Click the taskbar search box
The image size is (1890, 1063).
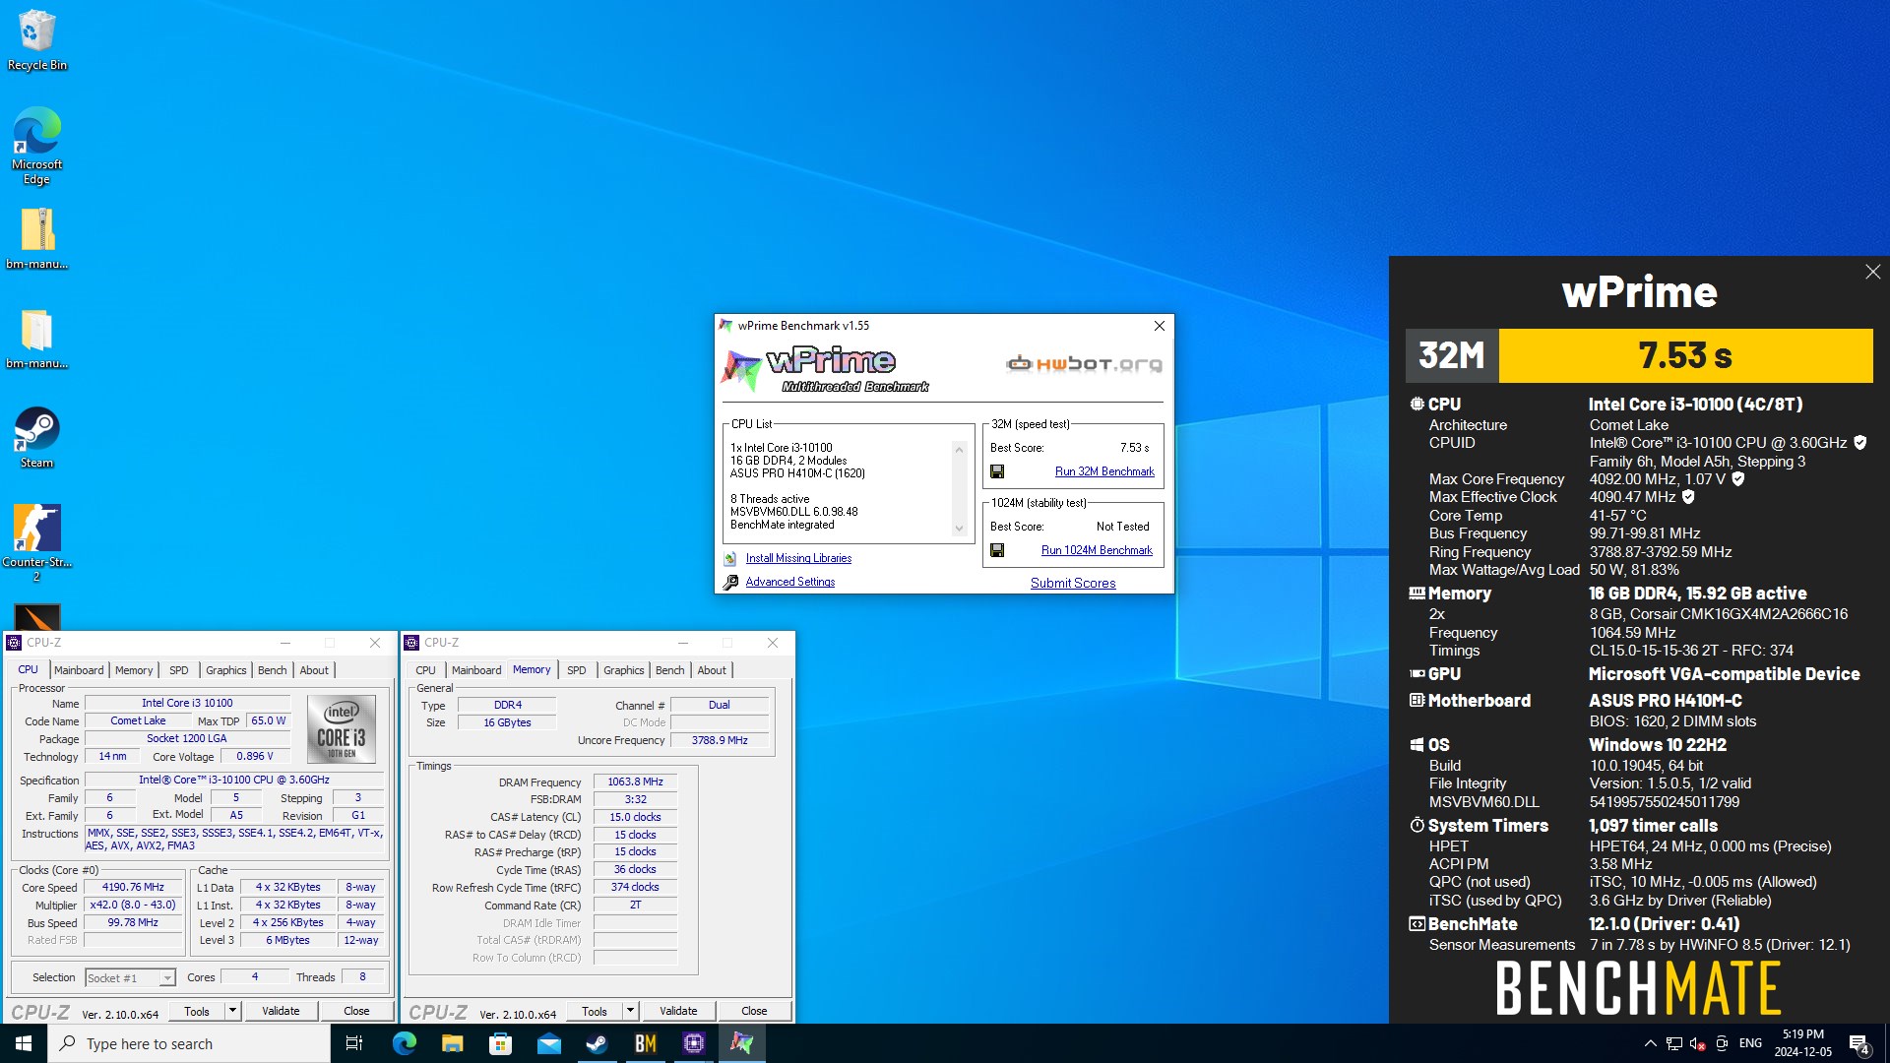click(189, 1043)
